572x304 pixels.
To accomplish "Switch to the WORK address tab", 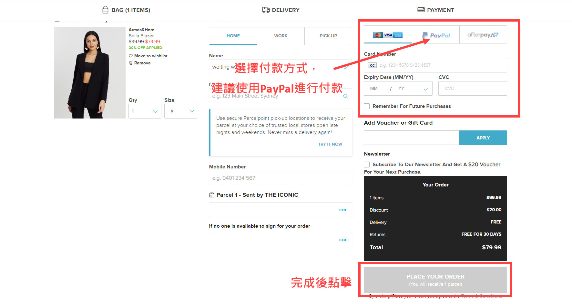I will click(x=281, y=36).
